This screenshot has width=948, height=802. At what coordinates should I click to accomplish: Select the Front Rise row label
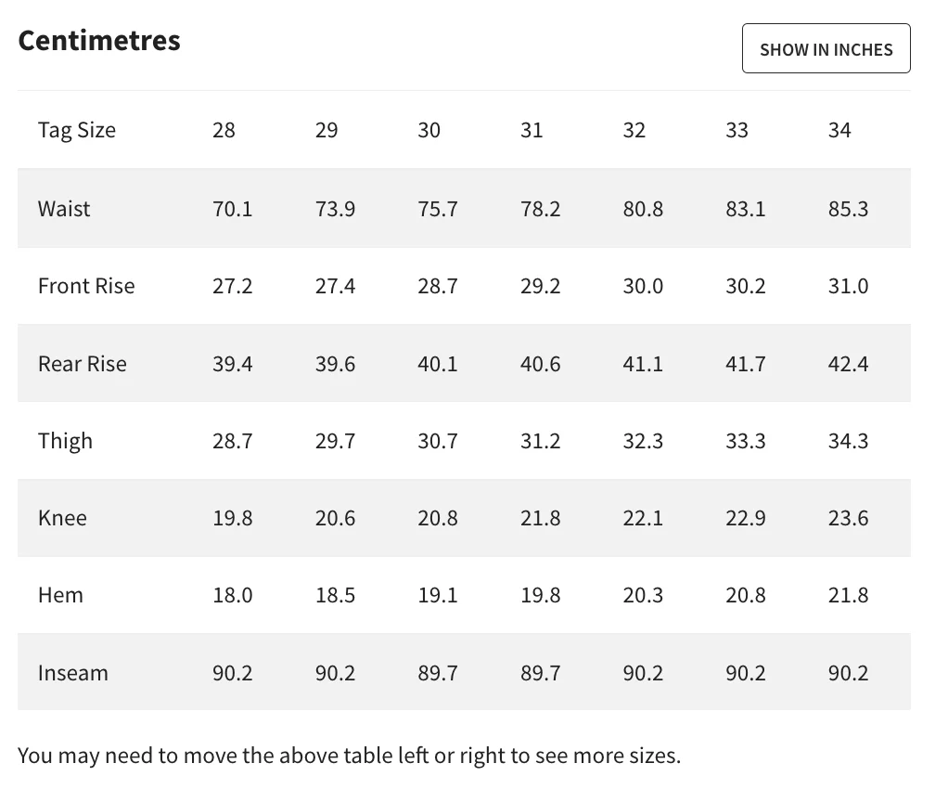[86, 286]
